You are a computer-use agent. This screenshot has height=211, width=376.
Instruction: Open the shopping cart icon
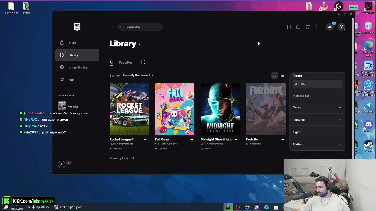coord(308,27)
